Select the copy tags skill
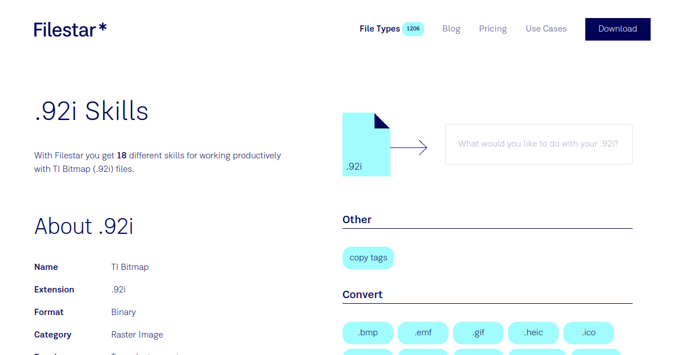Image resolution: width=676 pixels, height=355 pixels. pyautogui.click(x=368, y=258)
